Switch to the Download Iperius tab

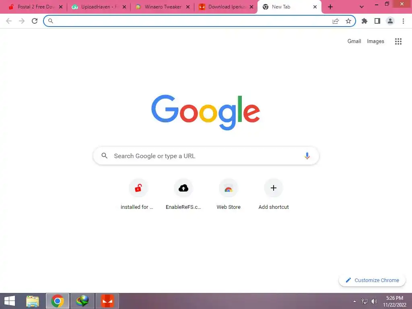point(227,7)
